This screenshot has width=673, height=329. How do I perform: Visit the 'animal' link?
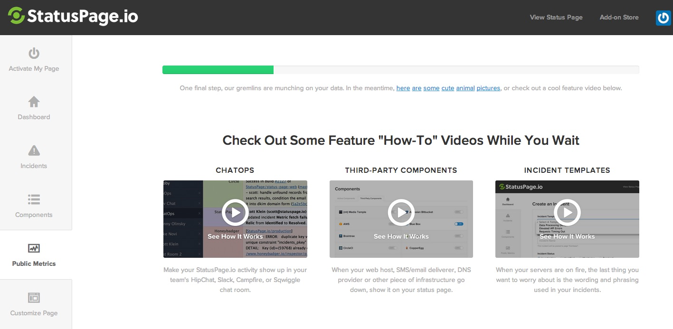tap(465, 88)
